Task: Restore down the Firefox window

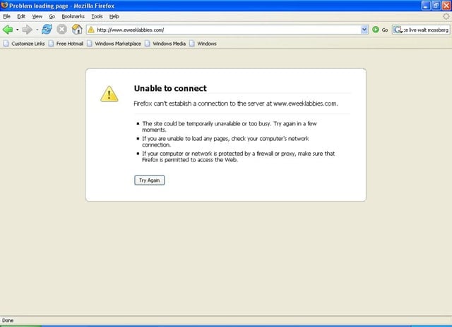Action: 436,6
